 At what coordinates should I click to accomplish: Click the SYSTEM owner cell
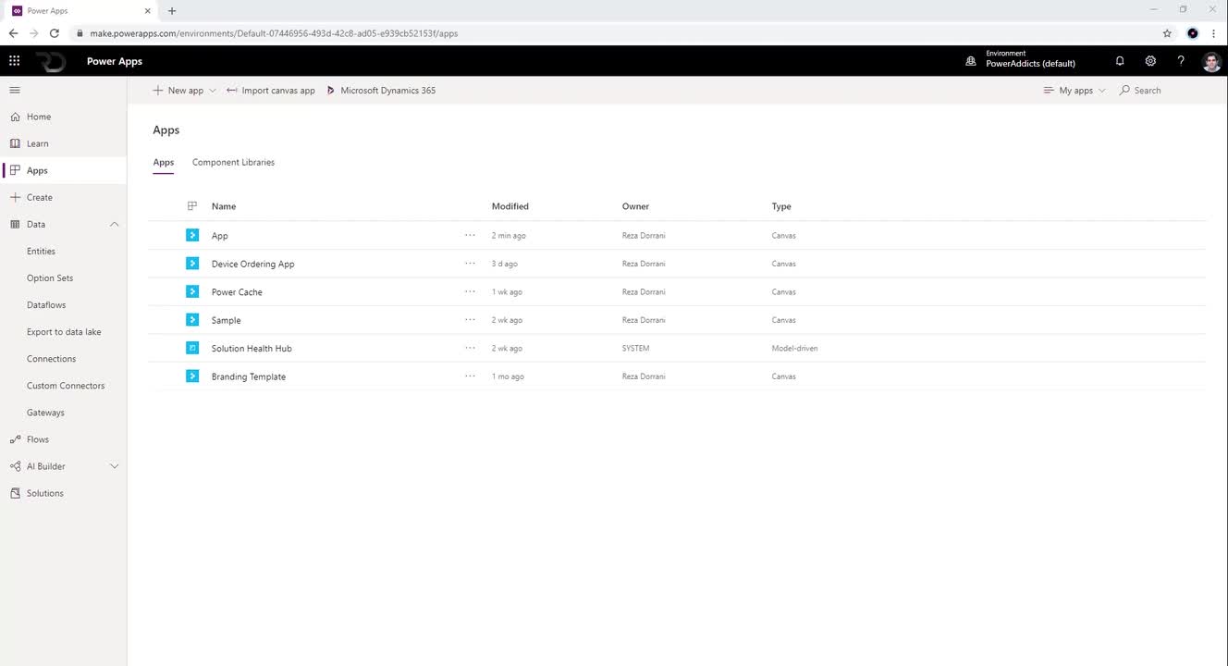[x=635, y=349]
